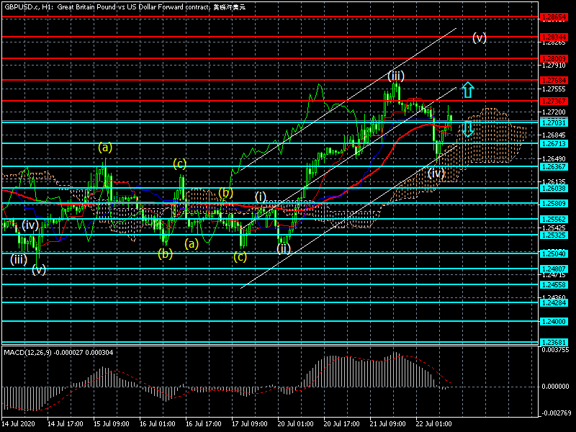Select the white (ii) wave label
The image size is (576, 432).
[284, 248]
